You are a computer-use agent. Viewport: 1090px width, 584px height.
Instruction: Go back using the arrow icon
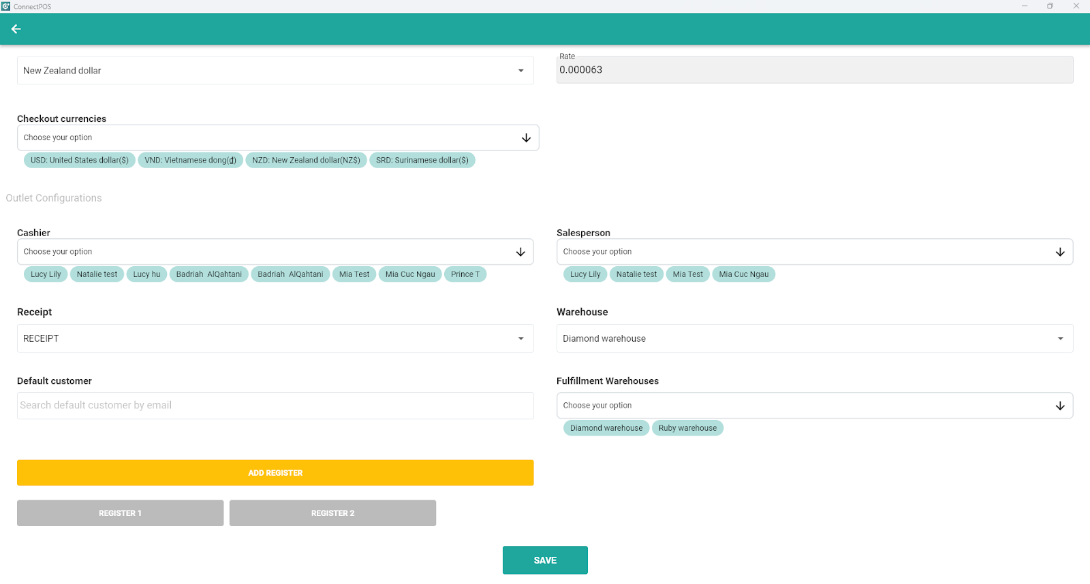pyautogui.click(x=16, y=29)
